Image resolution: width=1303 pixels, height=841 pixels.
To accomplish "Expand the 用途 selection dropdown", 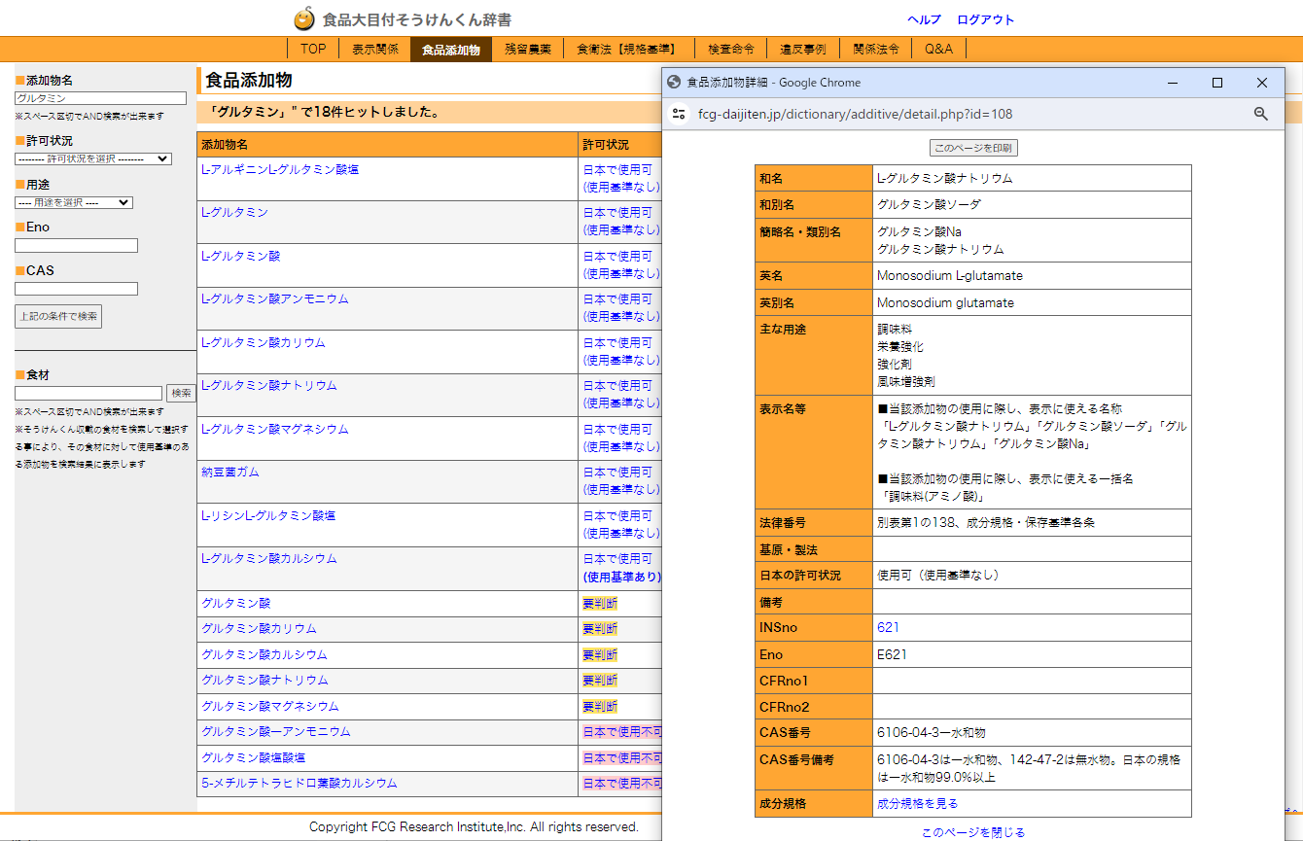I will pyautogui.click(x=74, y=202).
